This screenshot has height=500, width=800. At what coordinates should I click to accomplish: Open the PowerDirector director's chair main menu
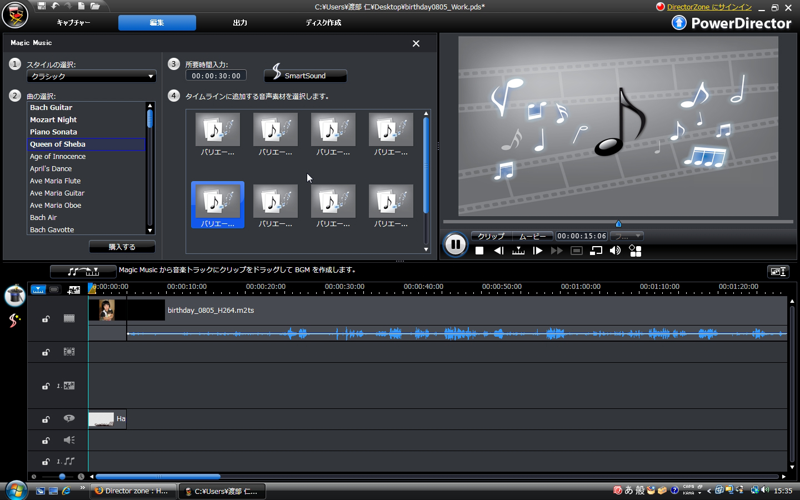tap(15, 15)
